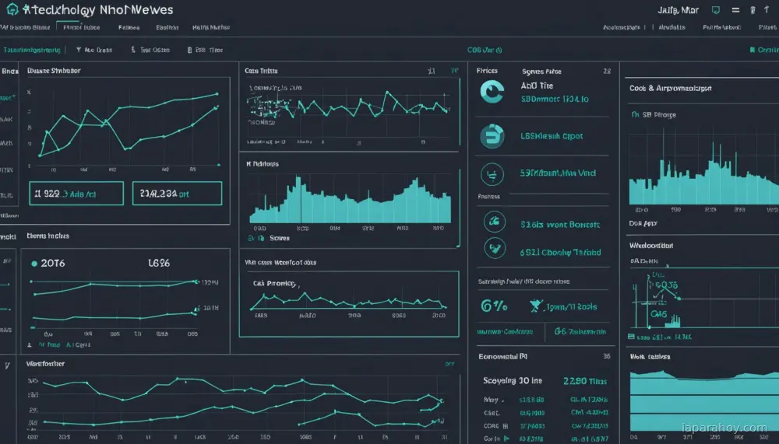
Task: Click the small legend icon under the Wiveloocidait chart
Action: [x=631, y=337]
